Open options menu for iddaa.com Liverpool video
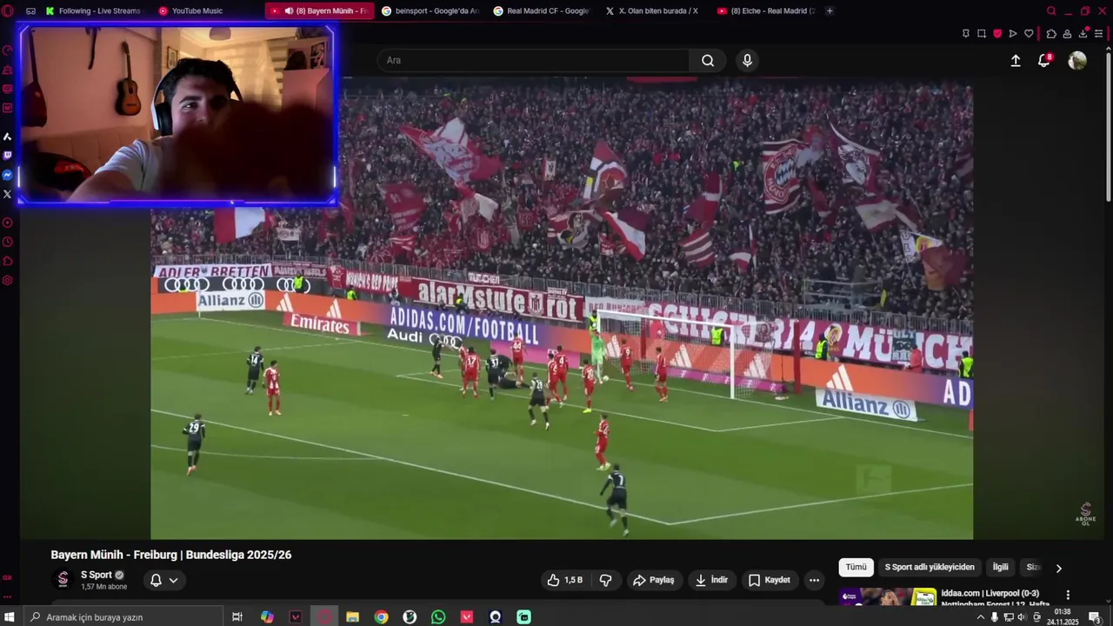Viewport: 1113px width, 626px height. pyautogui.click(x=1068, y=596)
